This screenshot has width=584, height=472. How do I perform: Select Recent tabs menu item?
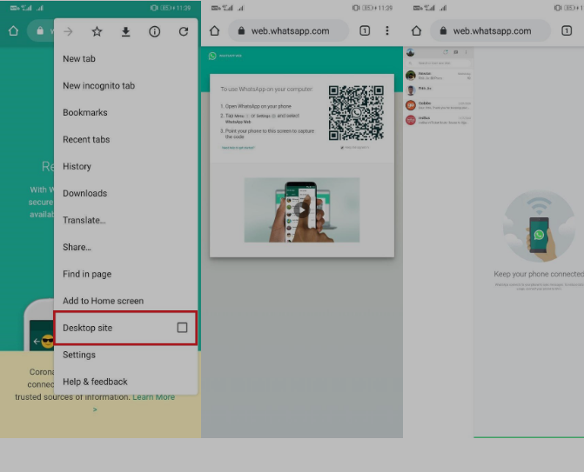125,139
